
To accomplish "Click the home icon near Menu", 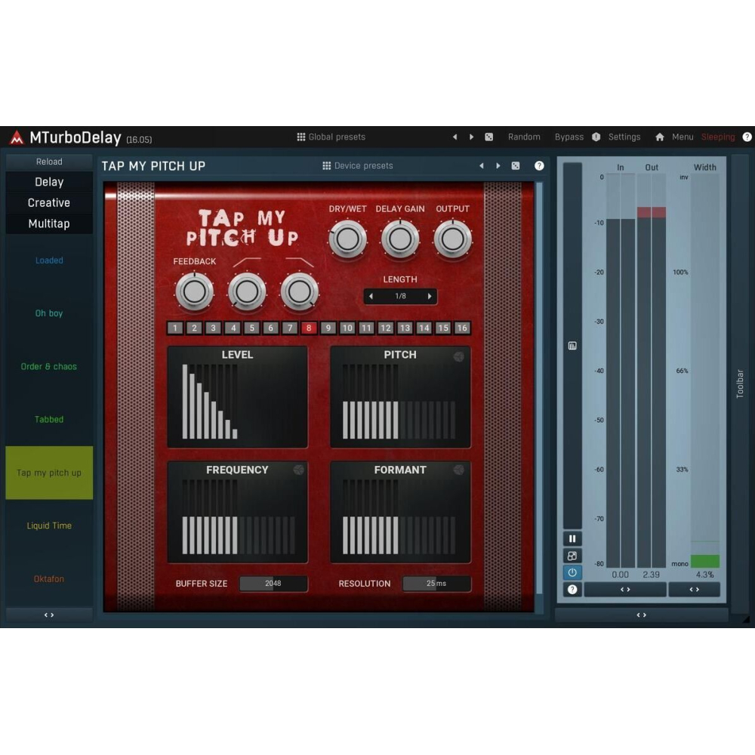I will tap(660, 137).
